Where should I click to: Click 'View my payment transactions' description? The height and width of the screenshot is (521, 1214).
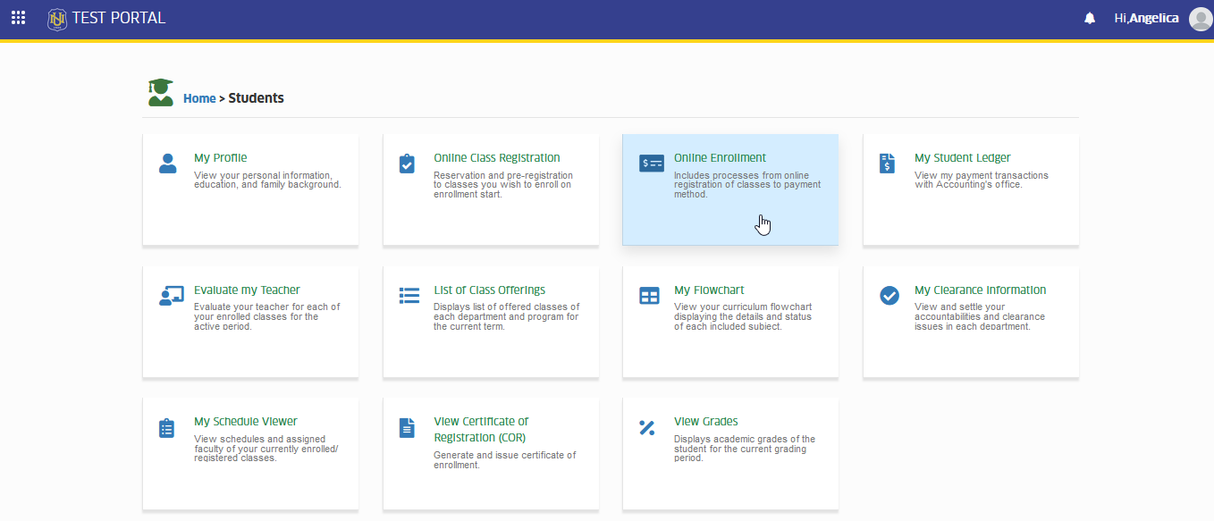(x=982, y=180)
